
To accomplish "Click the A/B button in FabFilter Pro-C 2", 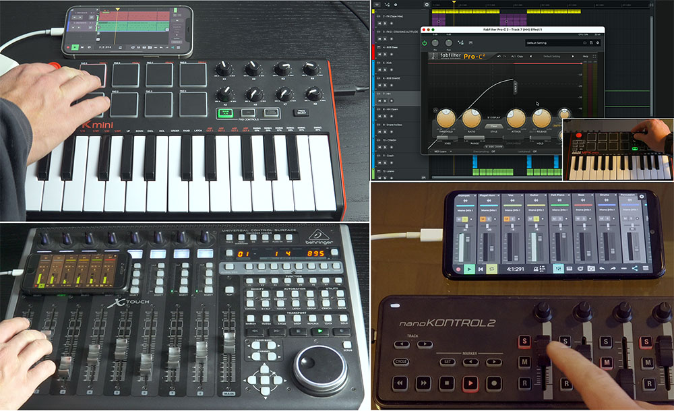I will coord(513,57).
